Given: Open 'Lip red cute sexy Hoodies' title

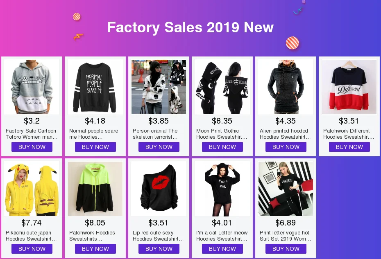Looking at the screenshot, I should tap(158, 236).
